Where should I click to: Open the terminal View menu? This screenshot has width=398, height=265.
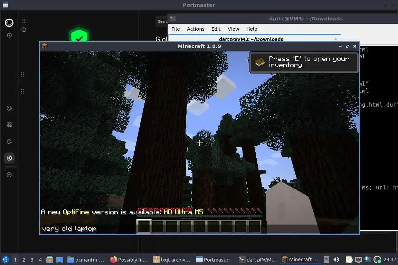(x=233, y=29)
